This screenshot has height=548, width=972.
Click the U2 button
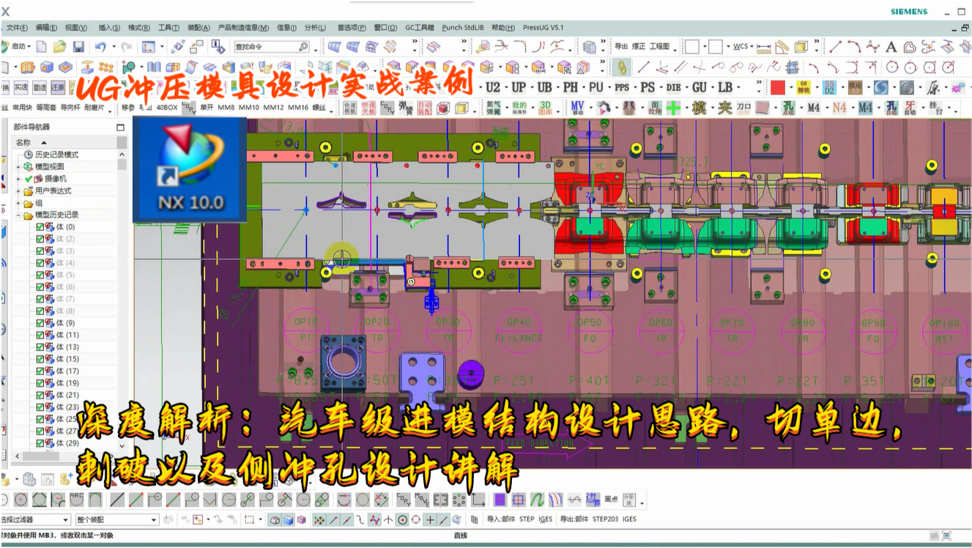point(494,87)
